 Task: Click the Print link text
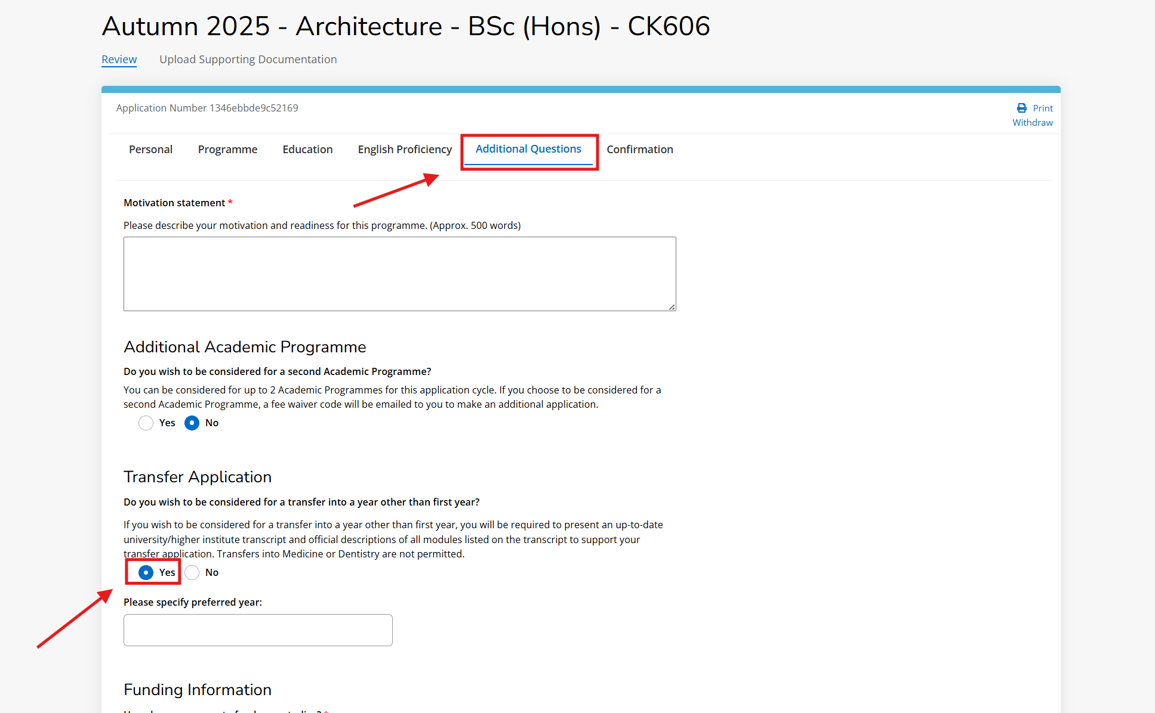[x=1042, y=108]
